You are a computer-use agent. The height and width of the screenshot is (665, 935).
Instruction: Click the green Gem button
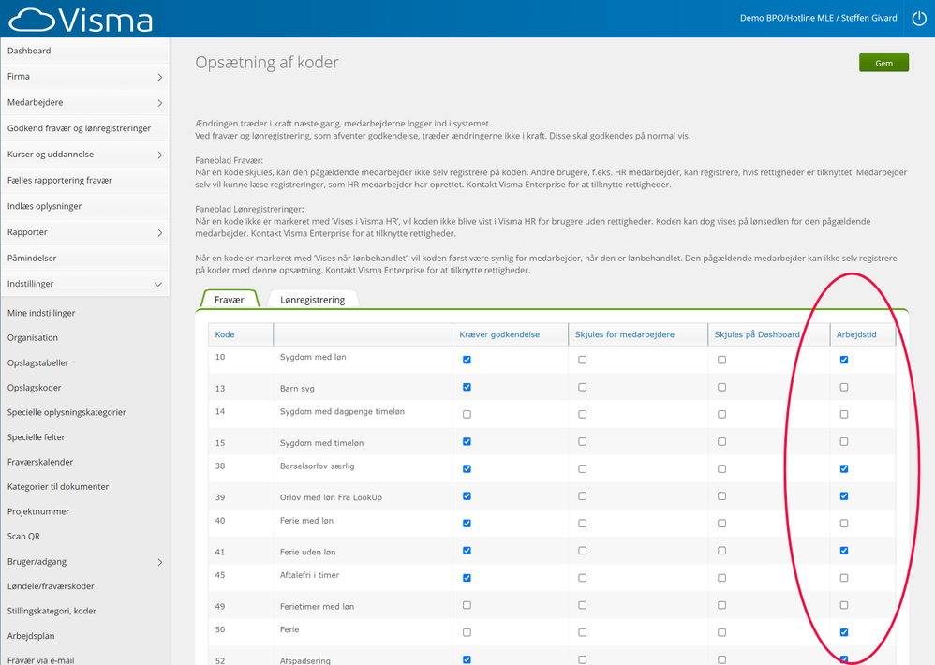point(883,63)
